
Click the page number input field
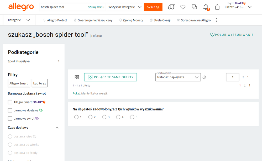233,77
